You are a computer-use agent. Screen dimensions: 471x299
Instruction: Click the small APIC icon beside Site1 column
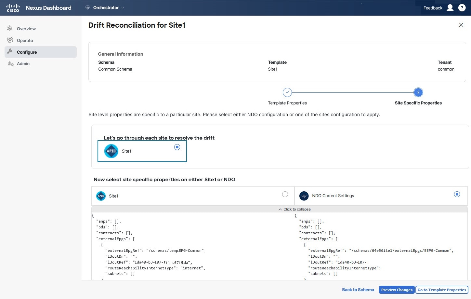[x=101, y=196]
